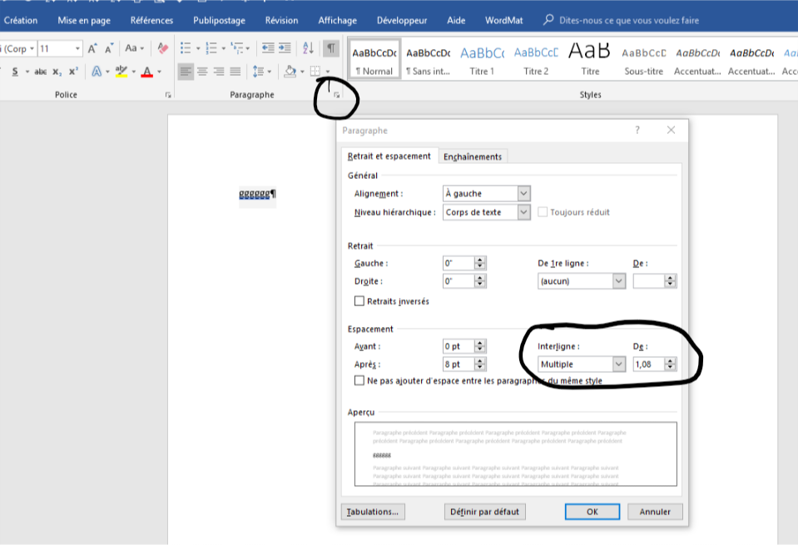This screenshot has width=798, height=545.
Task: Enable no space between same-style paragraphs
Action: (x=359, y=380)
